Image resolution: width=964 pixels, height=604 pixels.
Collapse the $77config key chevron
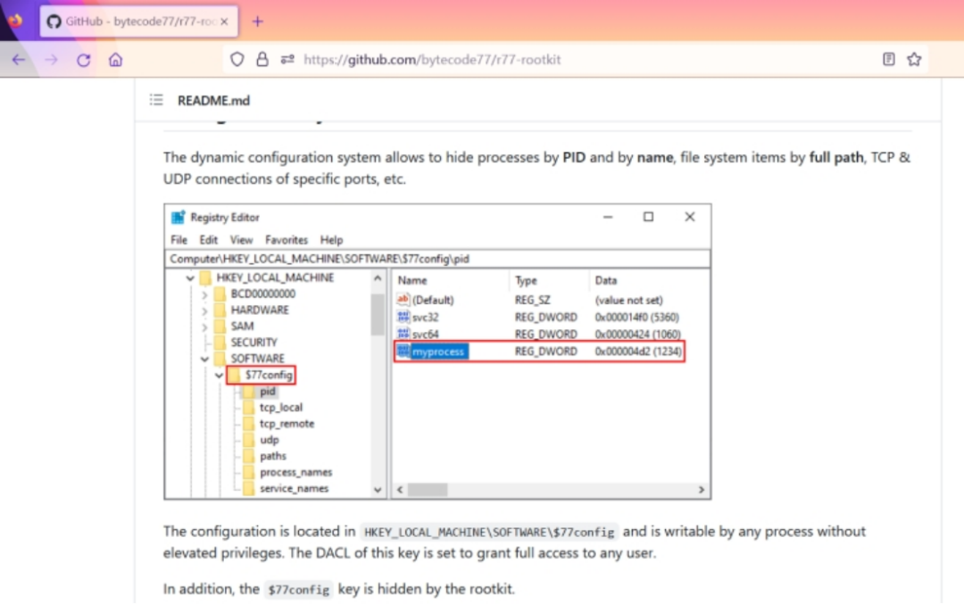click(219, 376)
